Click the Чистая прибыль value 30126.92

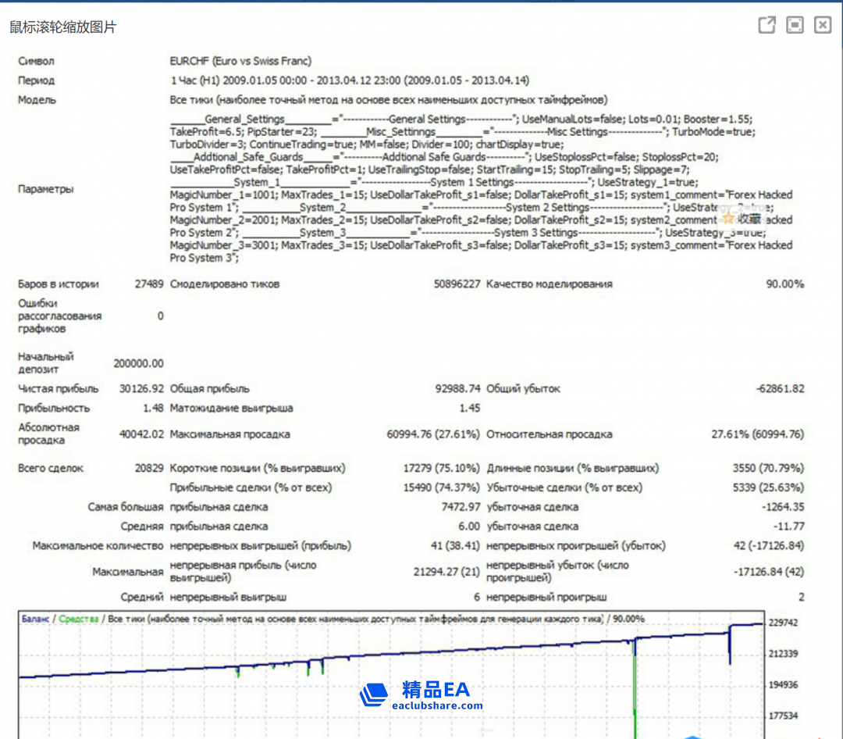tap(141, 389)
